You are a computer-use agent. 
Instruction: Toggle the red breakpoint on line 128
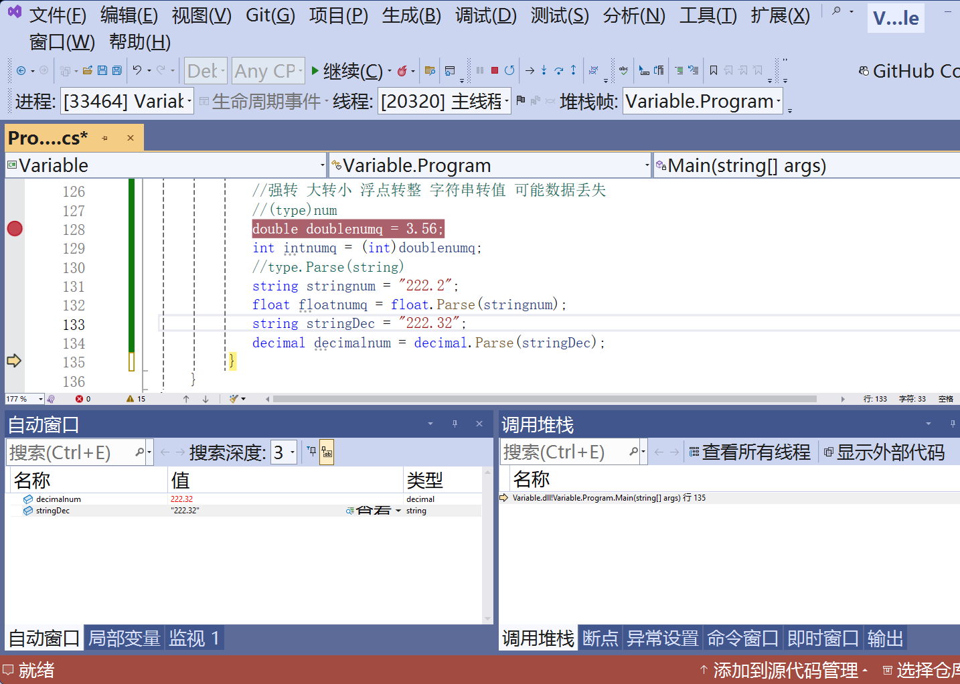tap(14, 229)
